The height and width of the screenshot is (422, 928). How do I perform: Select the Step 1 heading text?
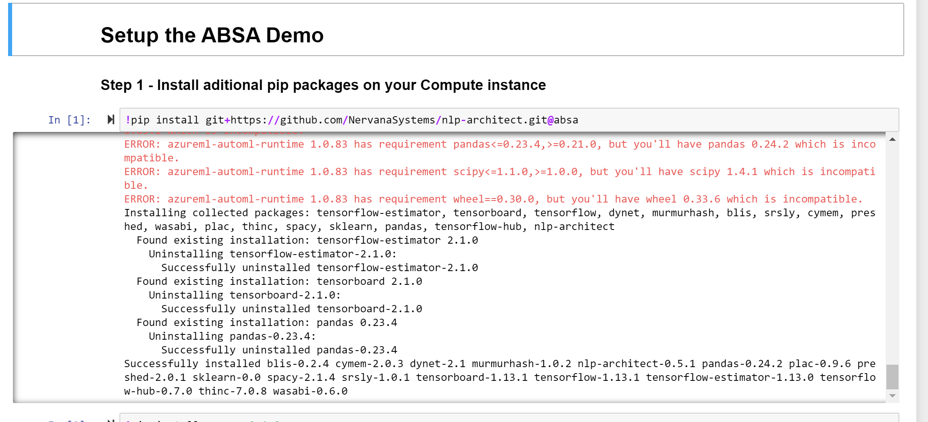[x=323, y=85]
